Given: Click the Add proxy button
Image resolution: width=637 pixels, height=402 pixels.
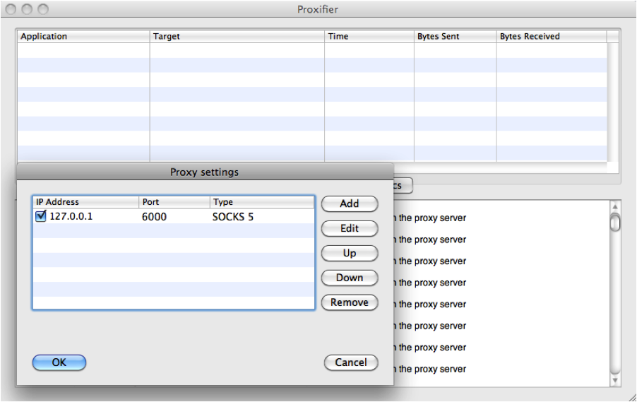Looking at the screenshot, I should tap(350, 203).
